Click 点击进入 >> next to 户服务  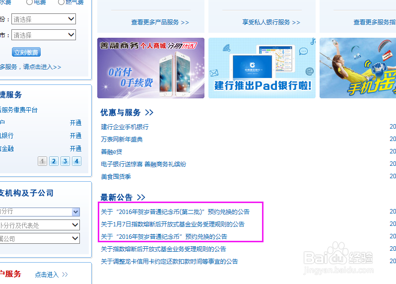pyautogui.click(x=51, y=275)
